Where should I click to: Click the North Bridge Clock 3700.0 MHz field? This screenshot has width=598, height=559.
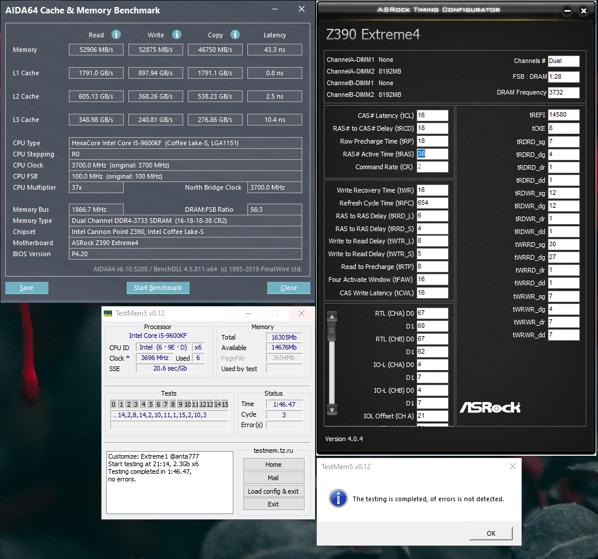[x=275, y=187]
